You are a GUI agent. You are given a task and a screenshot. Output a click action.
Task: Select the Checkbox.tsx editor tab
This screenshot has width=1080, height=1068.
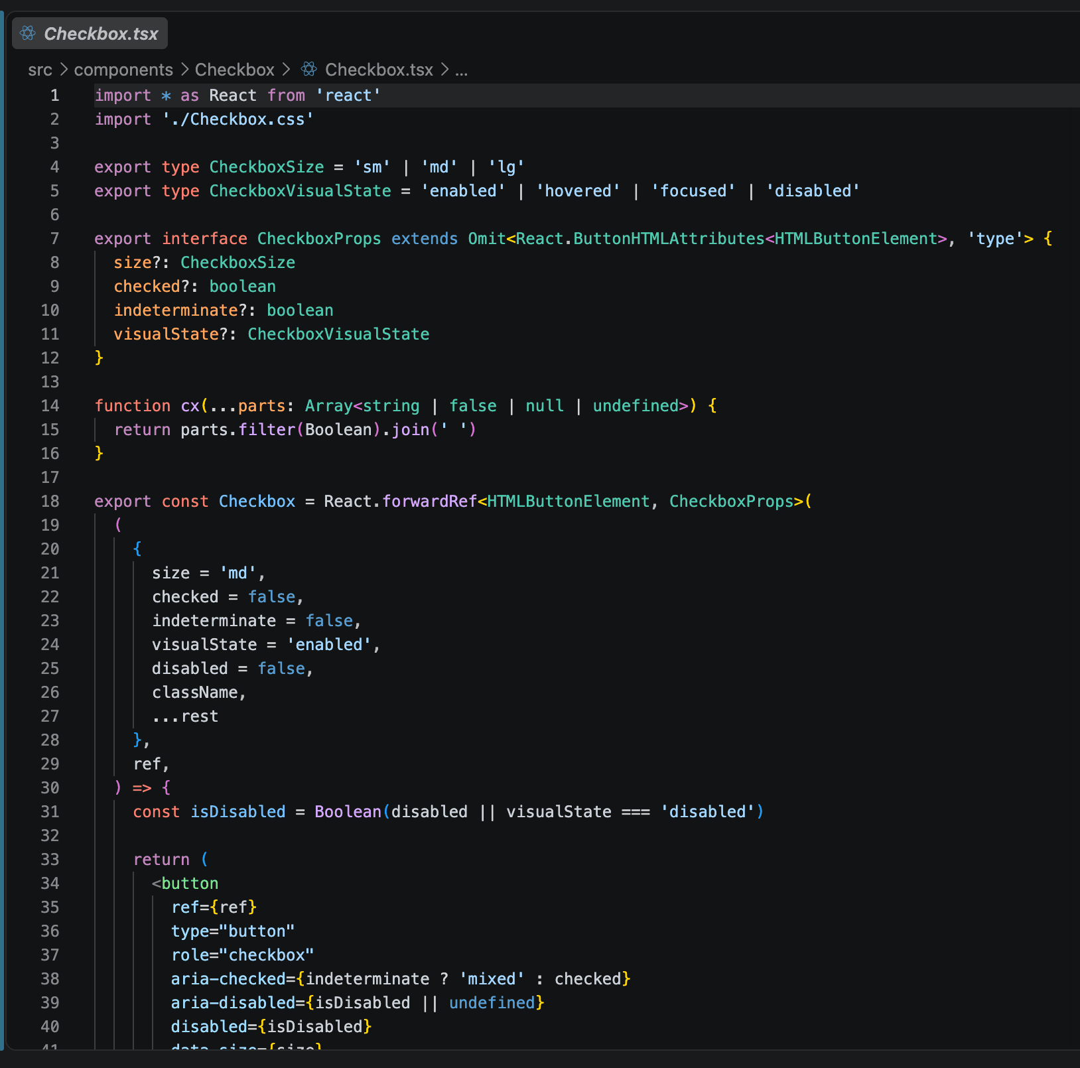90,33
